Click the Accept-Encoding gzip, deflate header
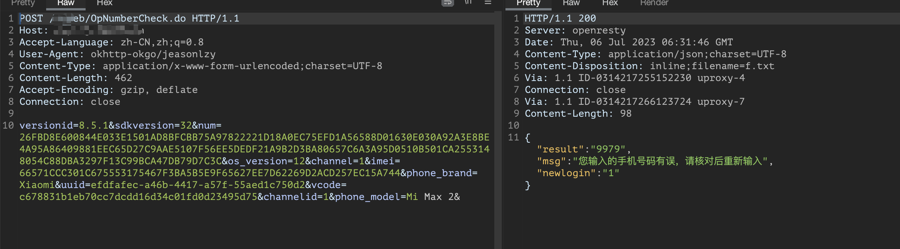Screen dimensions: 900x249 tap(108, 90)
